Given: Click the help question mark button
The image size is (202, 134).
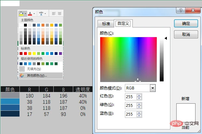Looking at the screenshot, I should click(181, 10).
